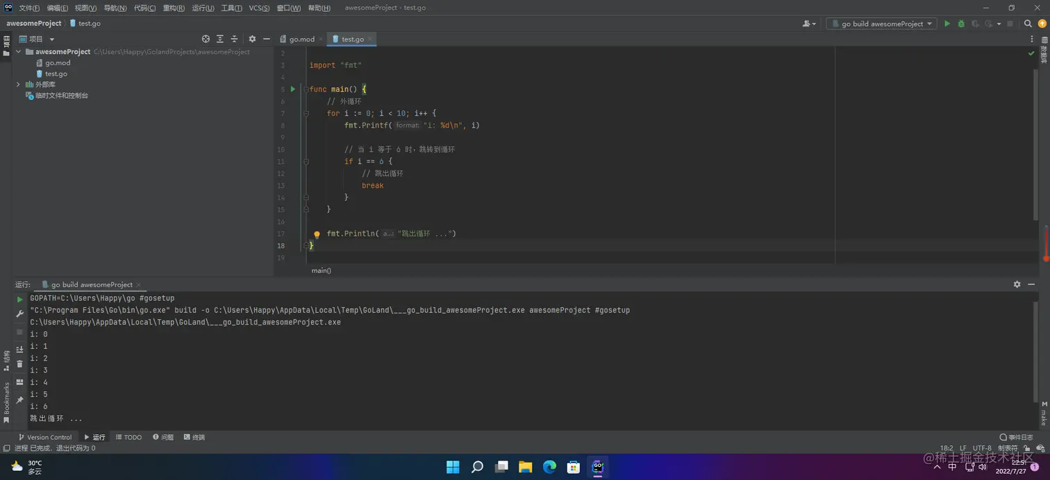Open Microsoft Edge from taskbar
The width and height of the screenshot is (1050, 480).
[x=549, y=467]
